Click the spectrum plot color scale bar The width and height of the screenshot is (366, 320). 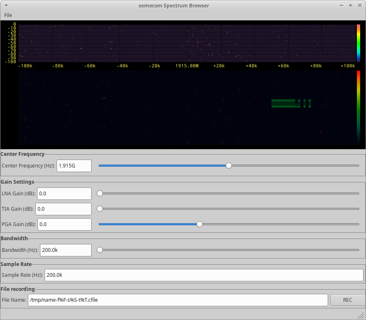point(359,43)
